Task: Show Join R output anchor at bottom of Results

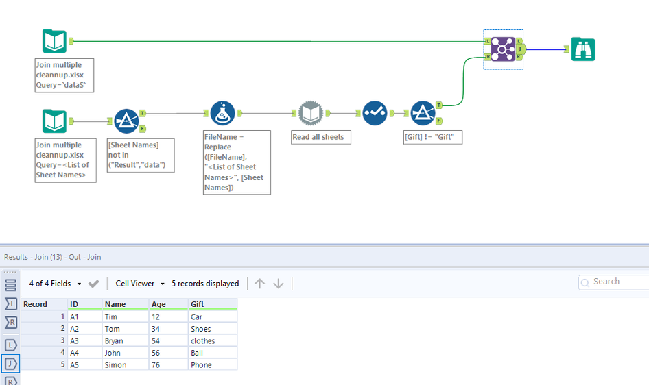Action: click(11, 380)
